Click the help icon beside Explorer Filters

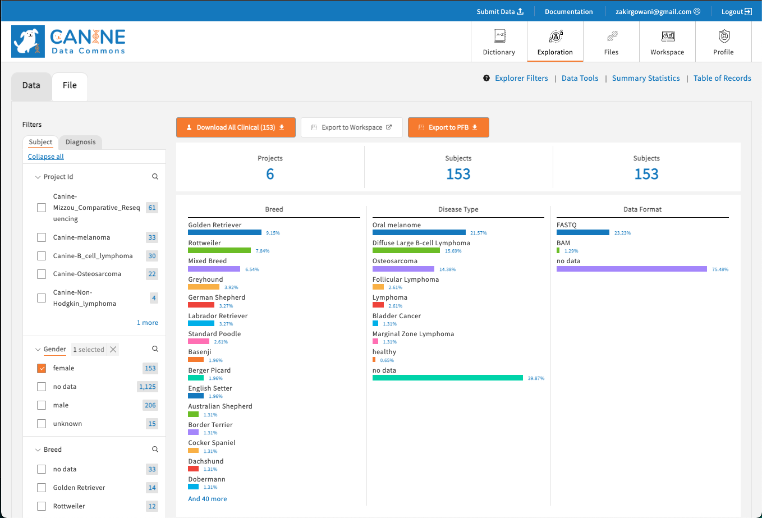(x=486, y=78)
